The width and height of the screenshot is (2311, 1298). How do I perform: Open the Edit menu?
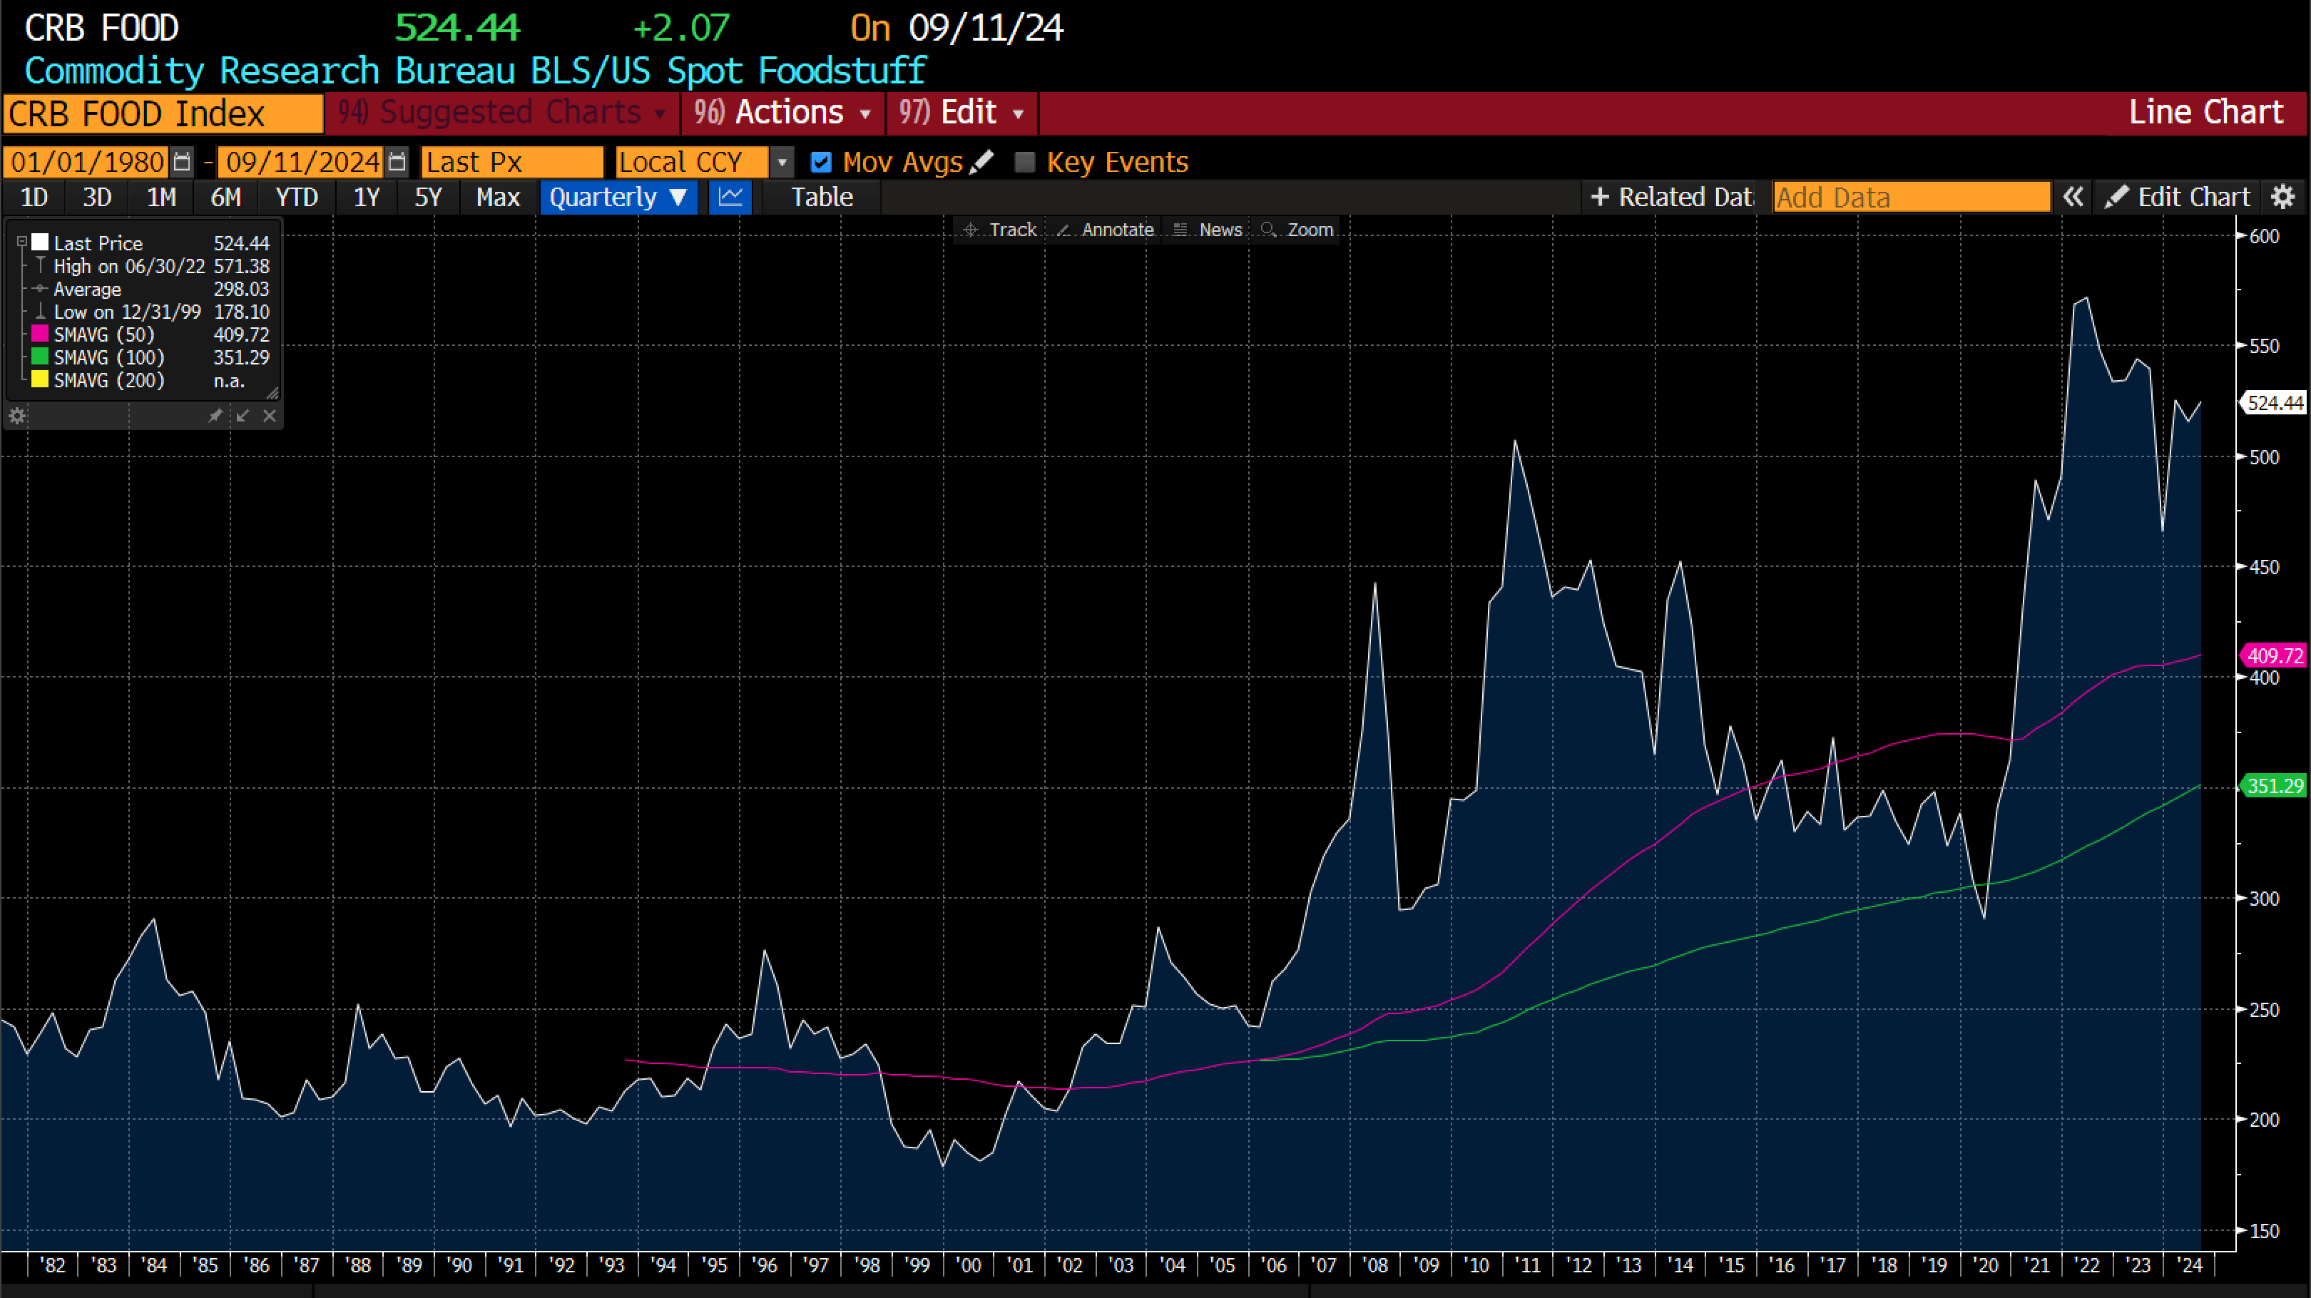pos(961,113)
